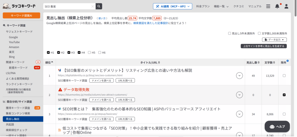Open クチコミ in the top menu

pyautogui.click(x=238, y=6)
